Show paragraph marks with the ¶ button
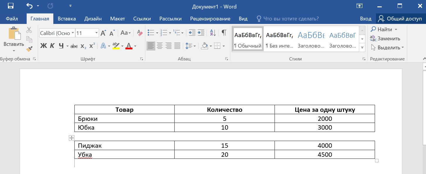Image resolution: width=426 pixels, height=174 pixels. [x=224, y=33]
